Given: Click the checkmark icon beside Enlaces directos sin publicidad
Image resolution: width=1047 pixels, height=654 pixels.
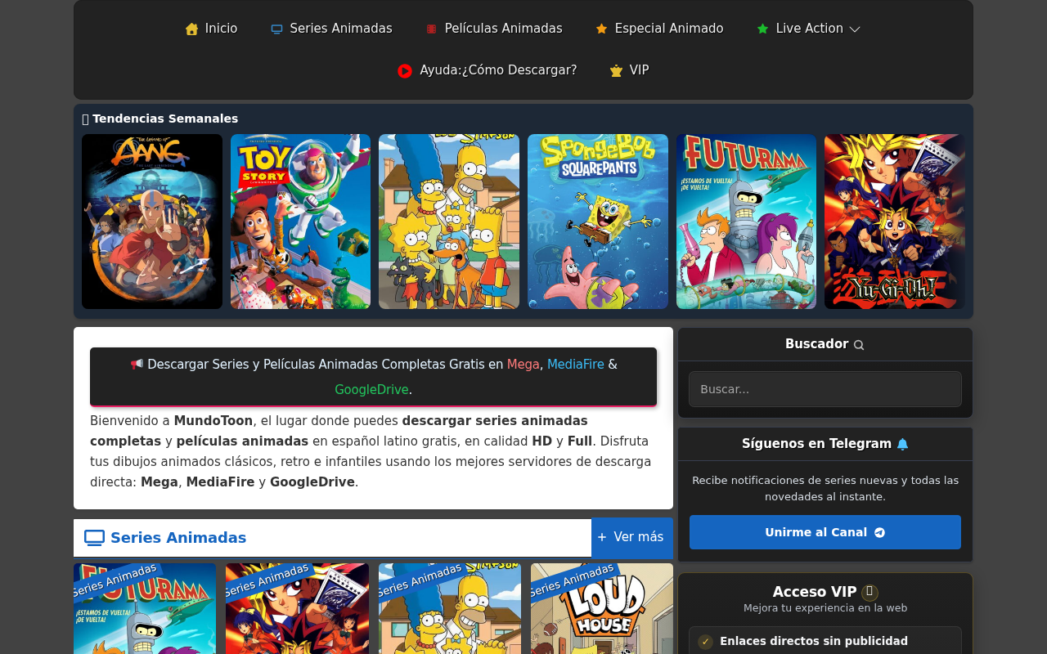Looking at the screenshot, I should click(x=705, y=642).
